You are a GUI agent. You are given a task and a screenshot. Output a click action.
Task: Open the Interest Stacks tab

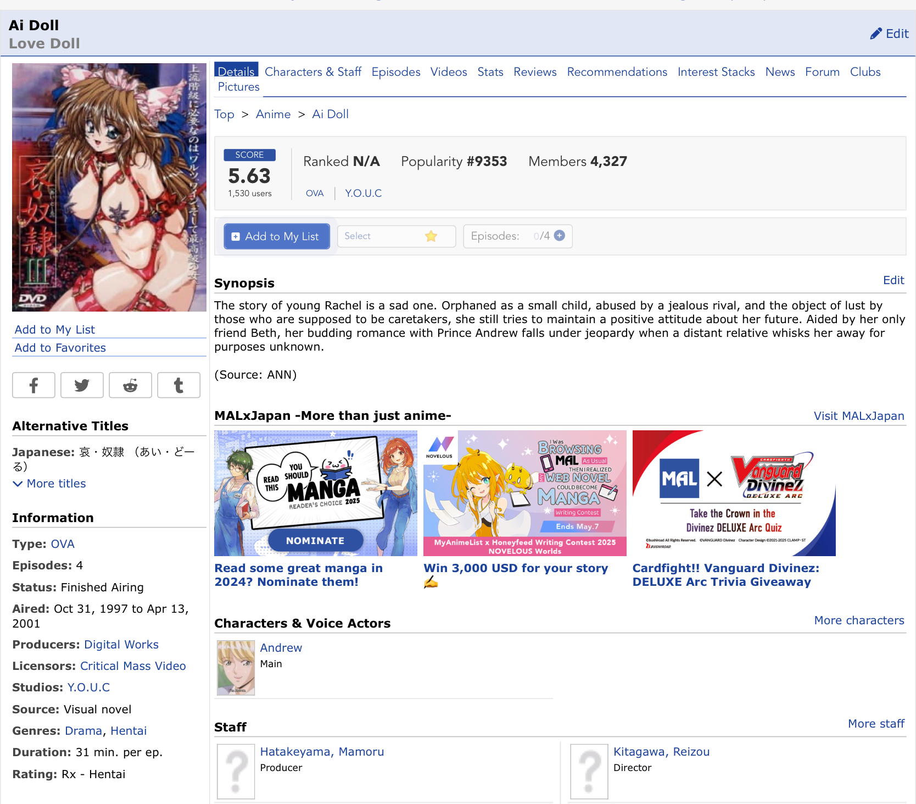(716, 72)
